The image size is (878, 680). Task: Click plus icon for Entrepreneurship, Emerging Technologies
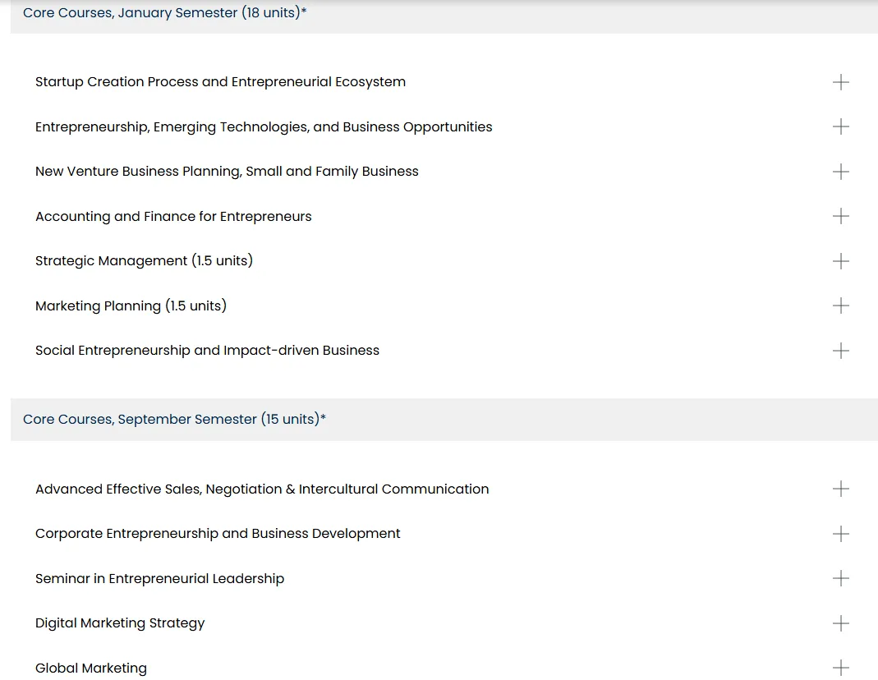click(840, 126)
